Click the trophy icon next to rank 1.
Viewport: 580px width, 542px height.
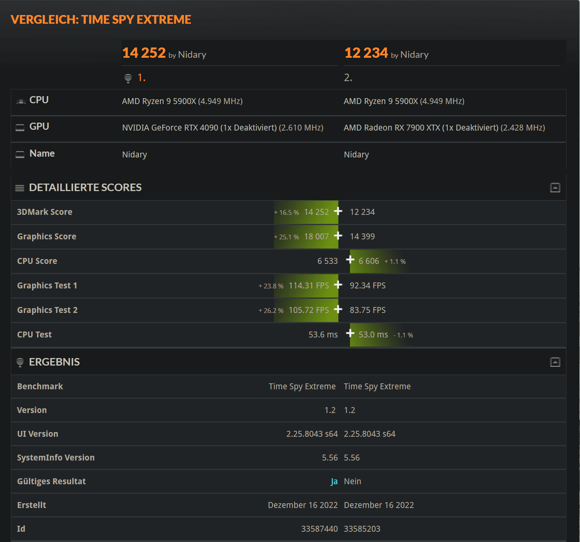tap(128, 78)
